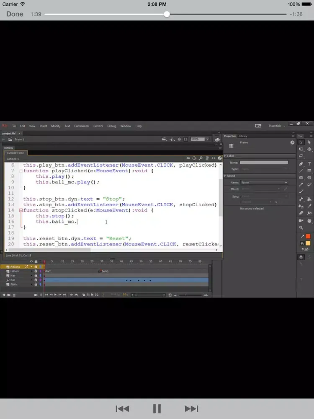This screenshot has width=314, height=419.
Task: Select the Current frame tab
Action: pyautogui.click(x=15, y=153)
